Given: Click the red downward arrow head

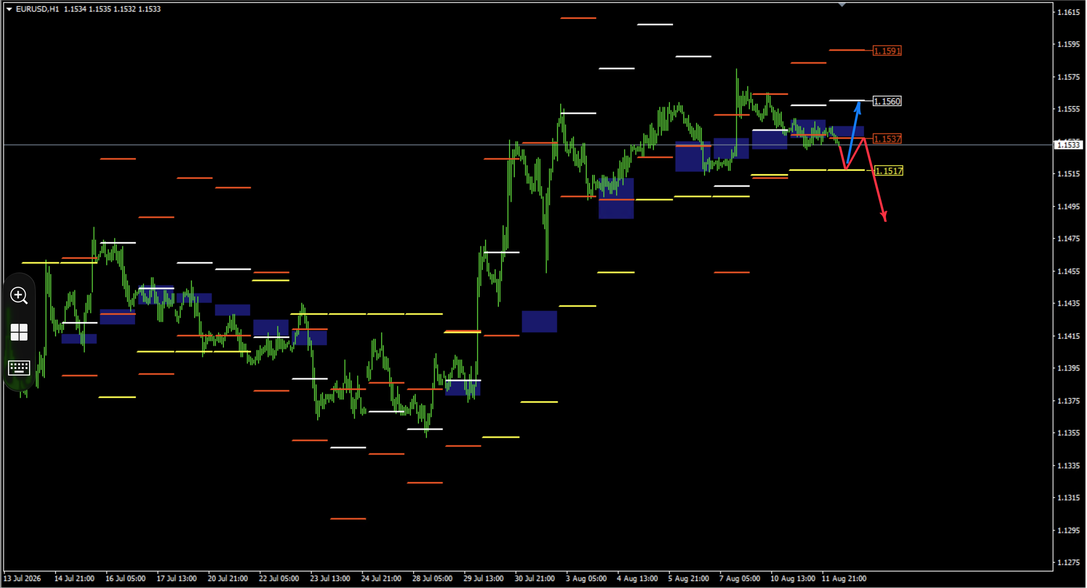Looking at the screenshot, I should 884,216.
